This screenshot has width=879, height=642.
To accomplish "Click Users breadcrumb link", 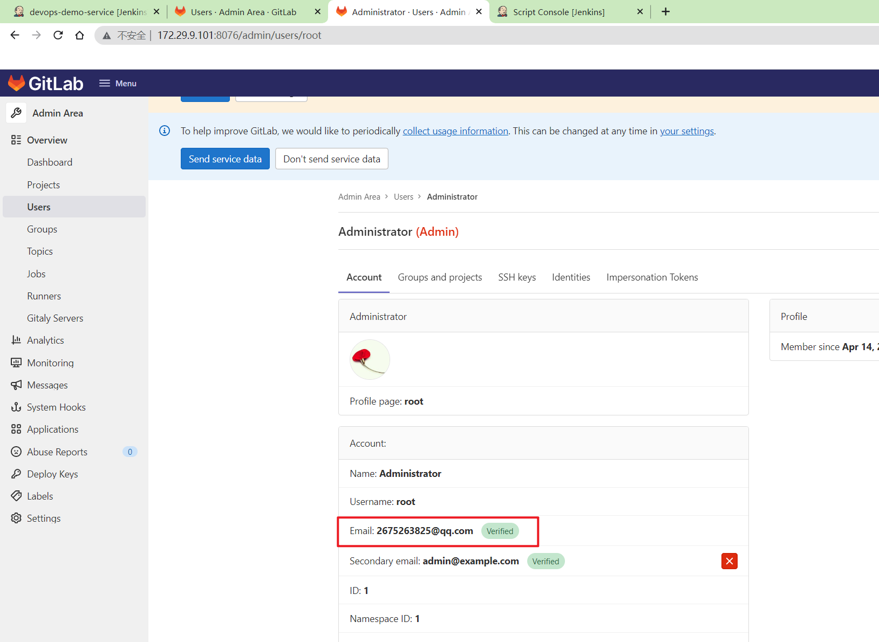I will 404,197.
